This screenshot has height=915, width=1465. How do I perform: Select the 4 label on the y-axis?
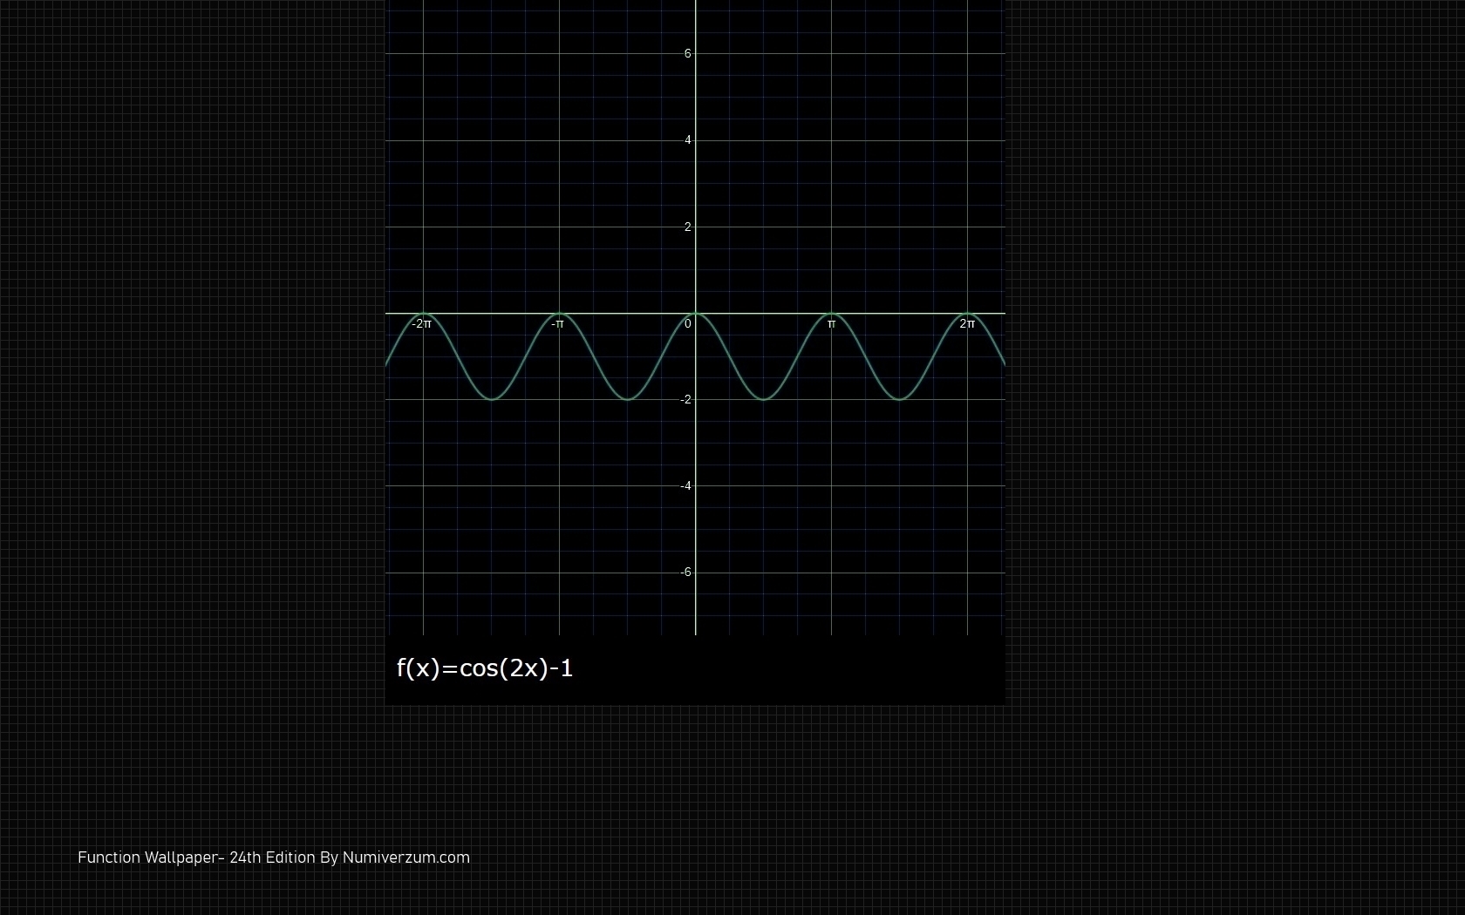[x=687, y=140]
